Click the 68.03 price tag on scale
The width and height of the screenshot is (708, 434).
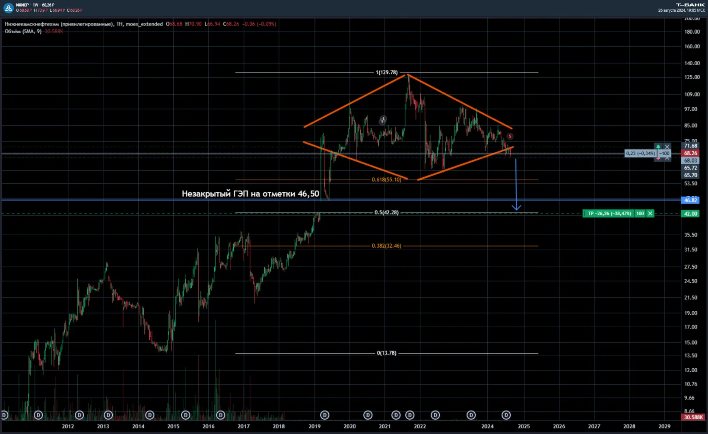[x=690, y=161]
